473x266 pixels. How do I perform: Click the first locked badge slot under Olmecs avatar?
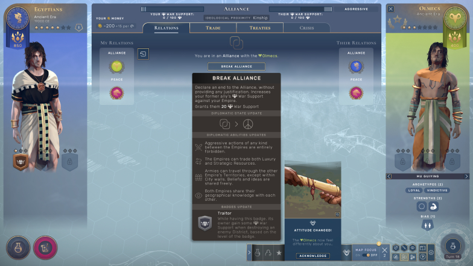[403, 162]
